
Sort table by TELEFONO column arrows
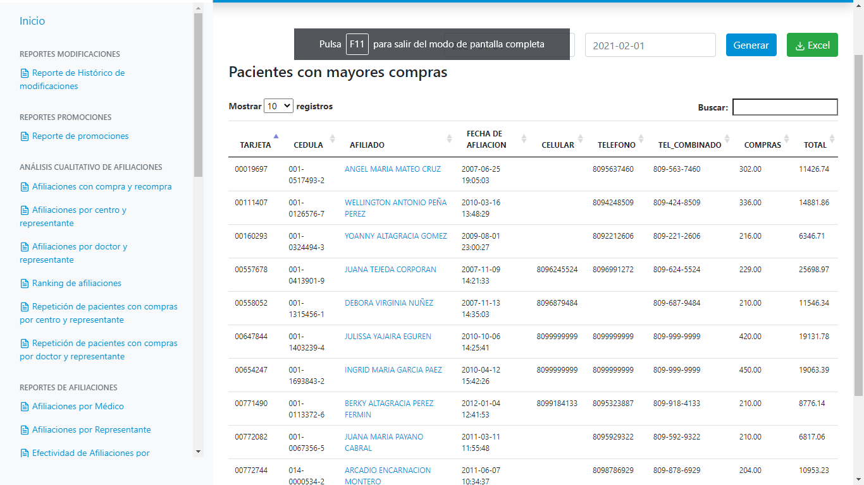[x=641, y=138]
